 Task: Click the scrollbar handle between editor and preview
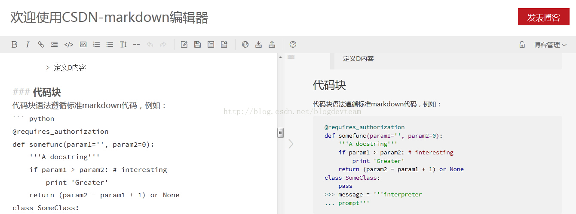(x=280, y=133)
